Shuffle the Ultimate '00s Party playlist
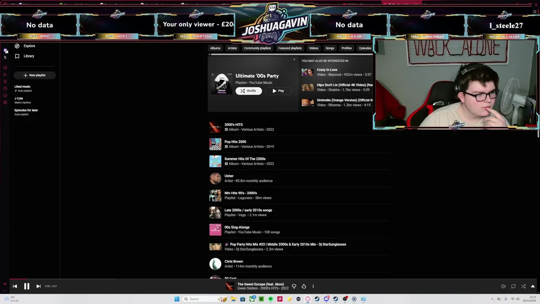 click(248, 91)
